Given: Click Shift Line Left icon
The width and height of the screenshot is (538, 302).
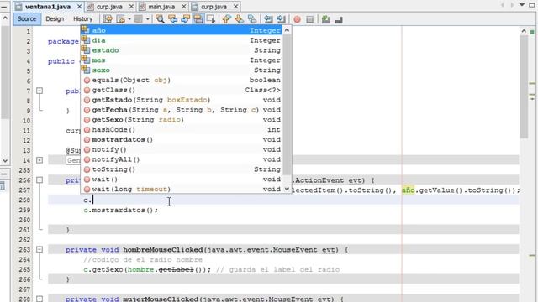Looking at the screenshot, I should coord(268,19).
